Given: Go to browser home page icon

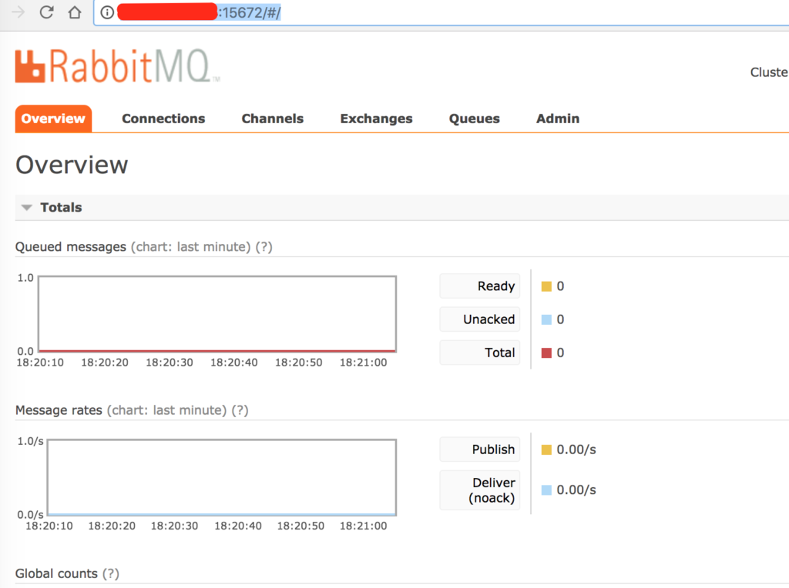Looking at the screenshot, I should click(76, 12).
